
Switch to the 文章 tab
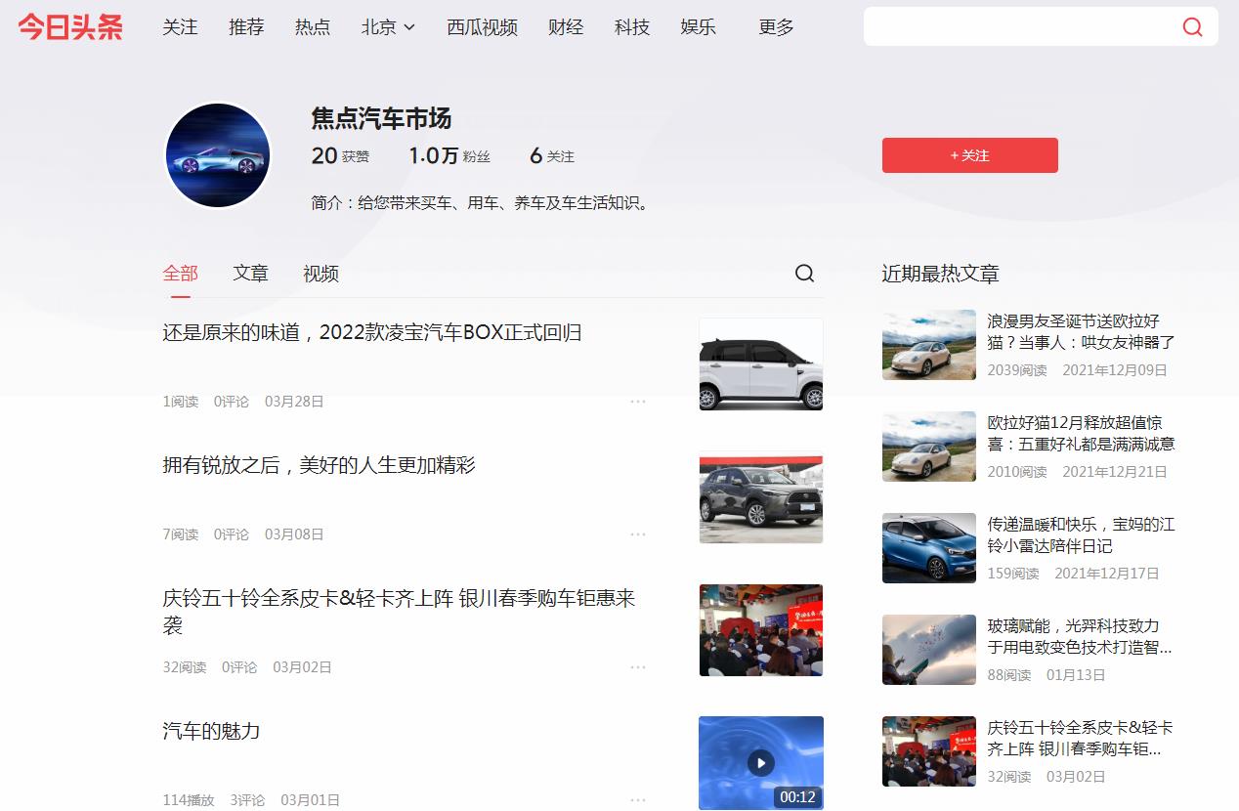250,274
